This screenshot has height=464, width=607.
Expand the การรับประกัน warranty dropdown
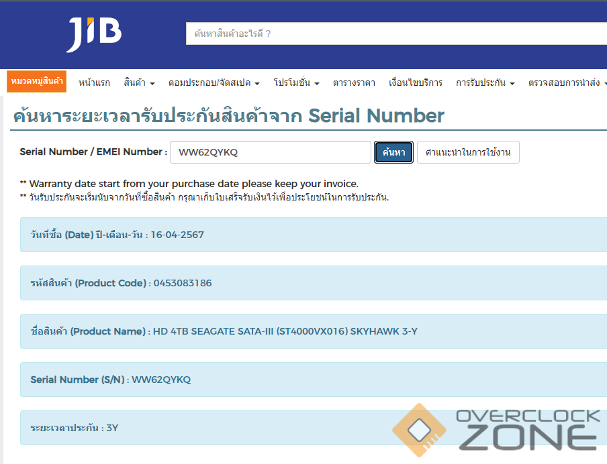coord(485,82)
